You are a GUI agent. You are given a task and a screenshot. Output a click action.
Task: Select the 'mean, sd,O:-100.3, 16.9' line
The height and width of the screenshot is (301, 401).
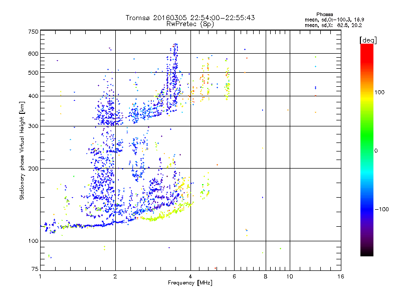click(334, 20)
